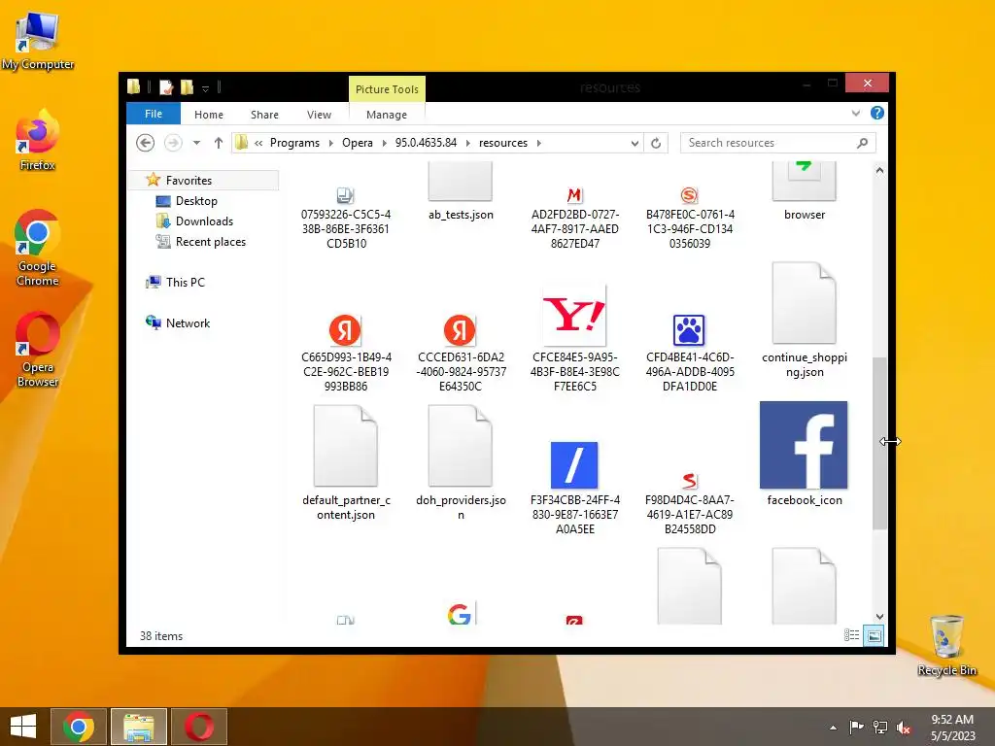The width and height of the screenshot is (995, 746).
Task: Open Chrome from the taskbar
Action: (79, 727)
